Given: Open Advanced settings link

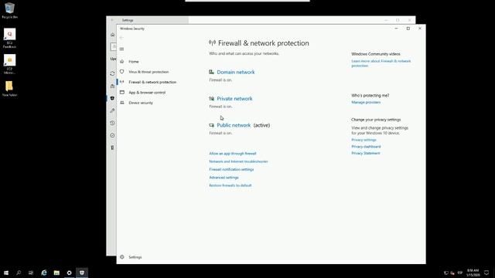Looking at the screenshot, I should [224, 178].
